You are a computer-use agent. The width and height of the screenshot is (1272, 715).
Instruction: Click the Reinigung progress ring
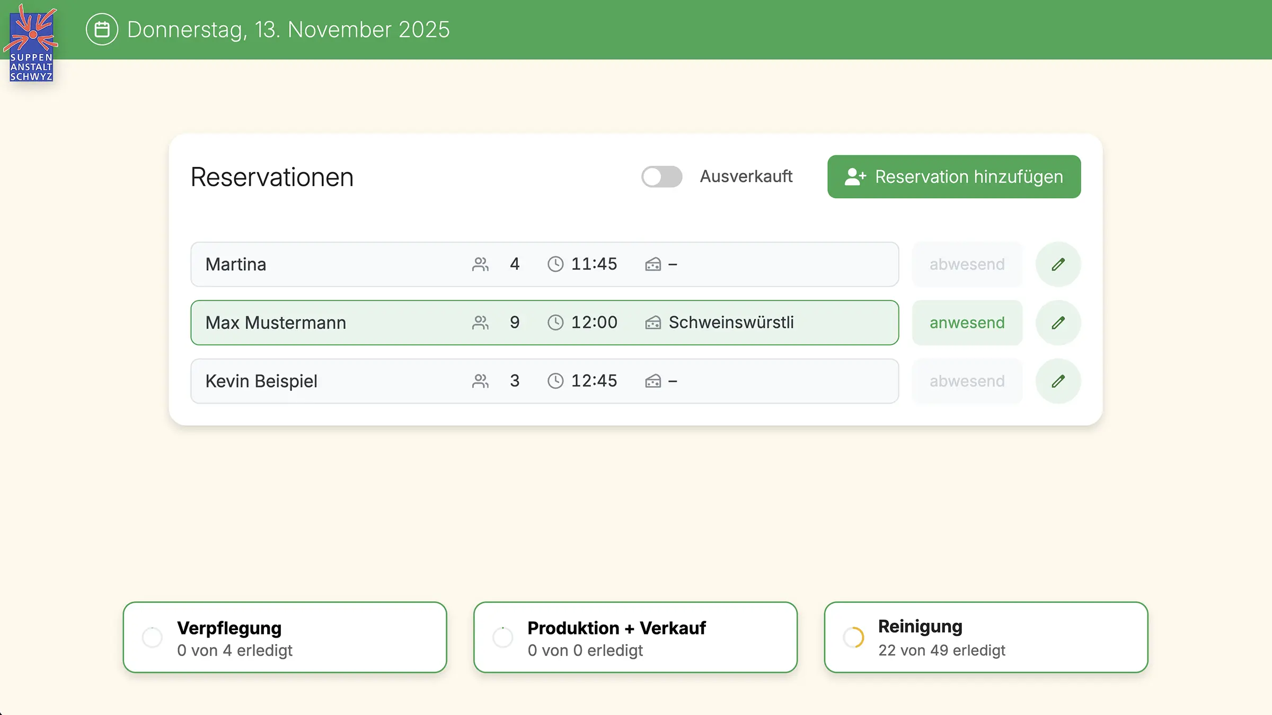853,637
